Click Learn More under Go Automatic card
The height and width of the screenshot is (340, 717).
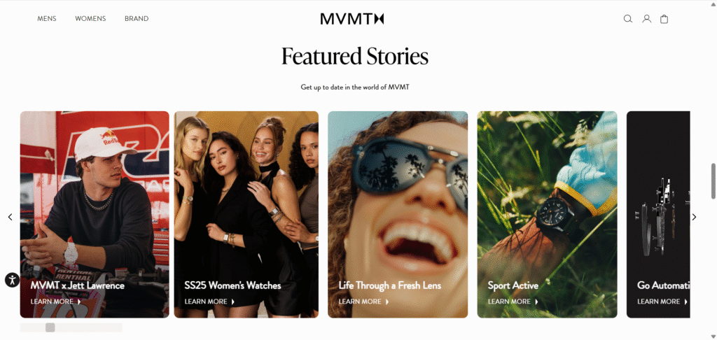662,302
